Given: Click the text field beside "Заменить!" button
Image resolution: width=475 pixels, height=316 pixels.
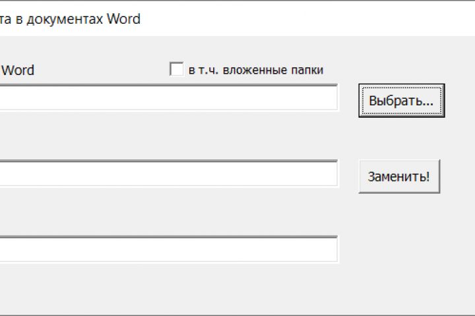Looking at the screenshot, I should point(168,174).
